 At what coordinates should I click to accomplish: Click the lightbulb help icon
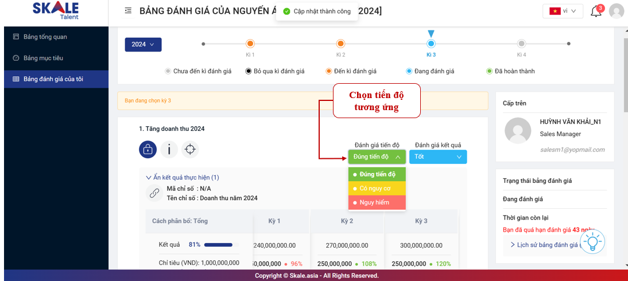(592, 243)
